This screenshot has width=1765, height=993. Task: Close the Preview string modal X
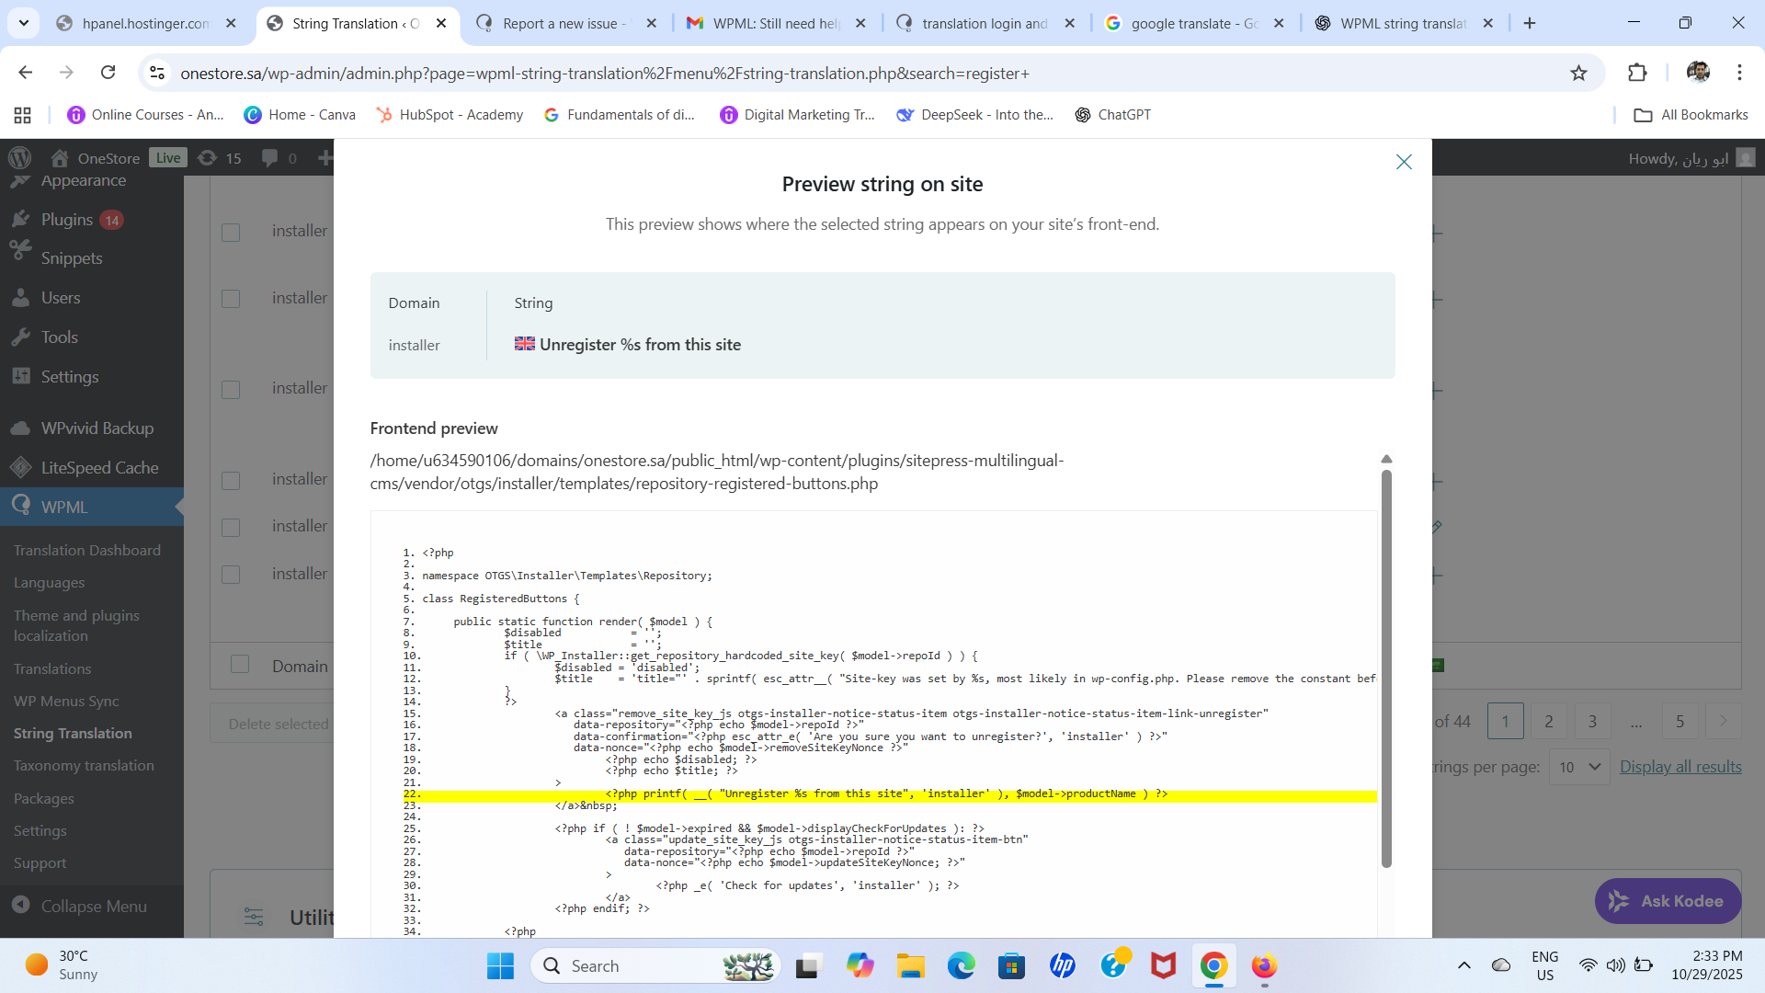click(1403, 162)
